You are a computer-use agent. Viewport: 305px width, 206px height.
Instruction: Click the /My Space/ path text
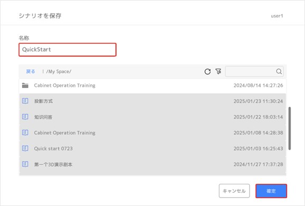[59, 72]
